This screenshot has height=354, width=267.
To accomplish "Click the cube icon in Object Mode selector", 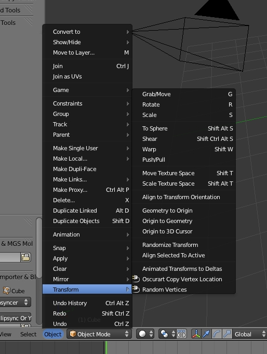I will point(73,334).
